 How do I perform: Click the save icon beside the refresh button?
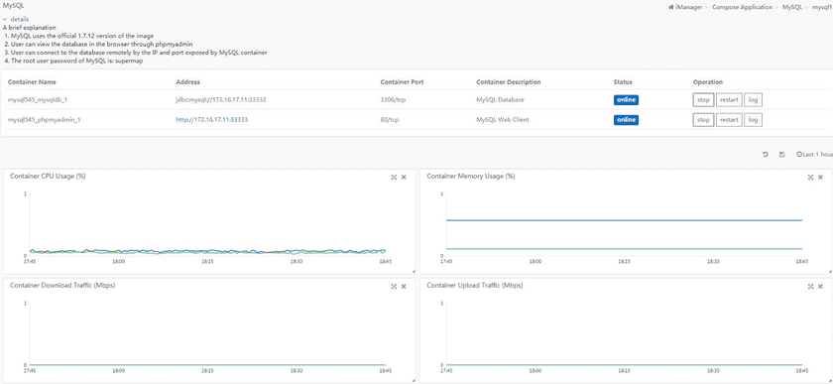pyautogui.click(x=782, y=154)
